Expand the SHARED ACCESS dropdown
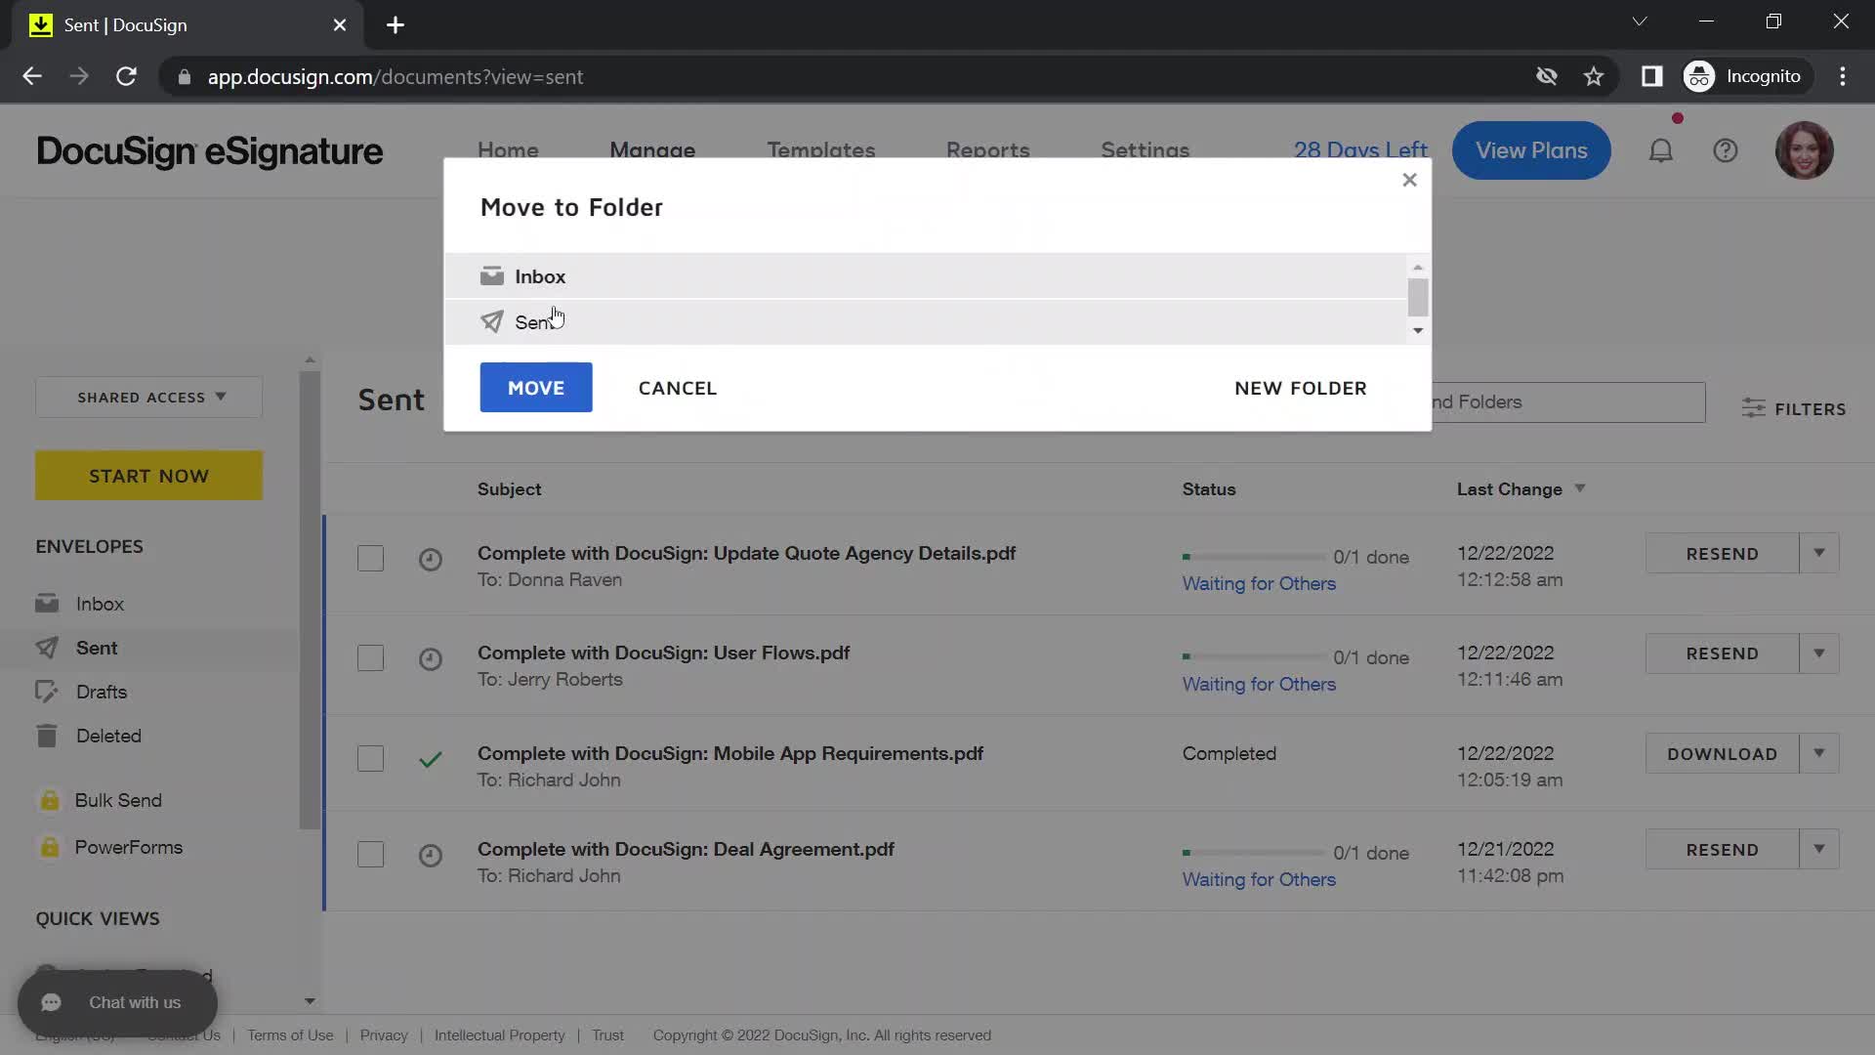 (x=148, y=398)
